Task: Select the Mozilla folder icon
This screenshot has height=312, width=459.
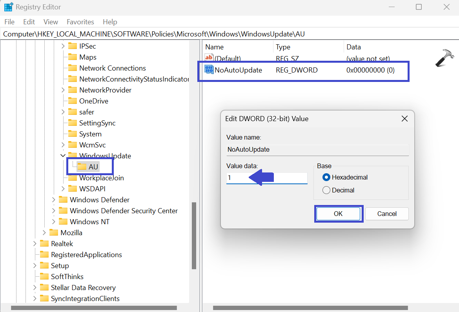Action: [54, 233]
